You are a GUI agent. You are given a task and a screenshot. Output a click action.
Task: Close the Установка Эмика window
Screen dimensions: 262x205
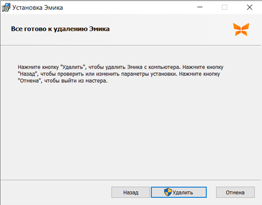coord(250,7)
